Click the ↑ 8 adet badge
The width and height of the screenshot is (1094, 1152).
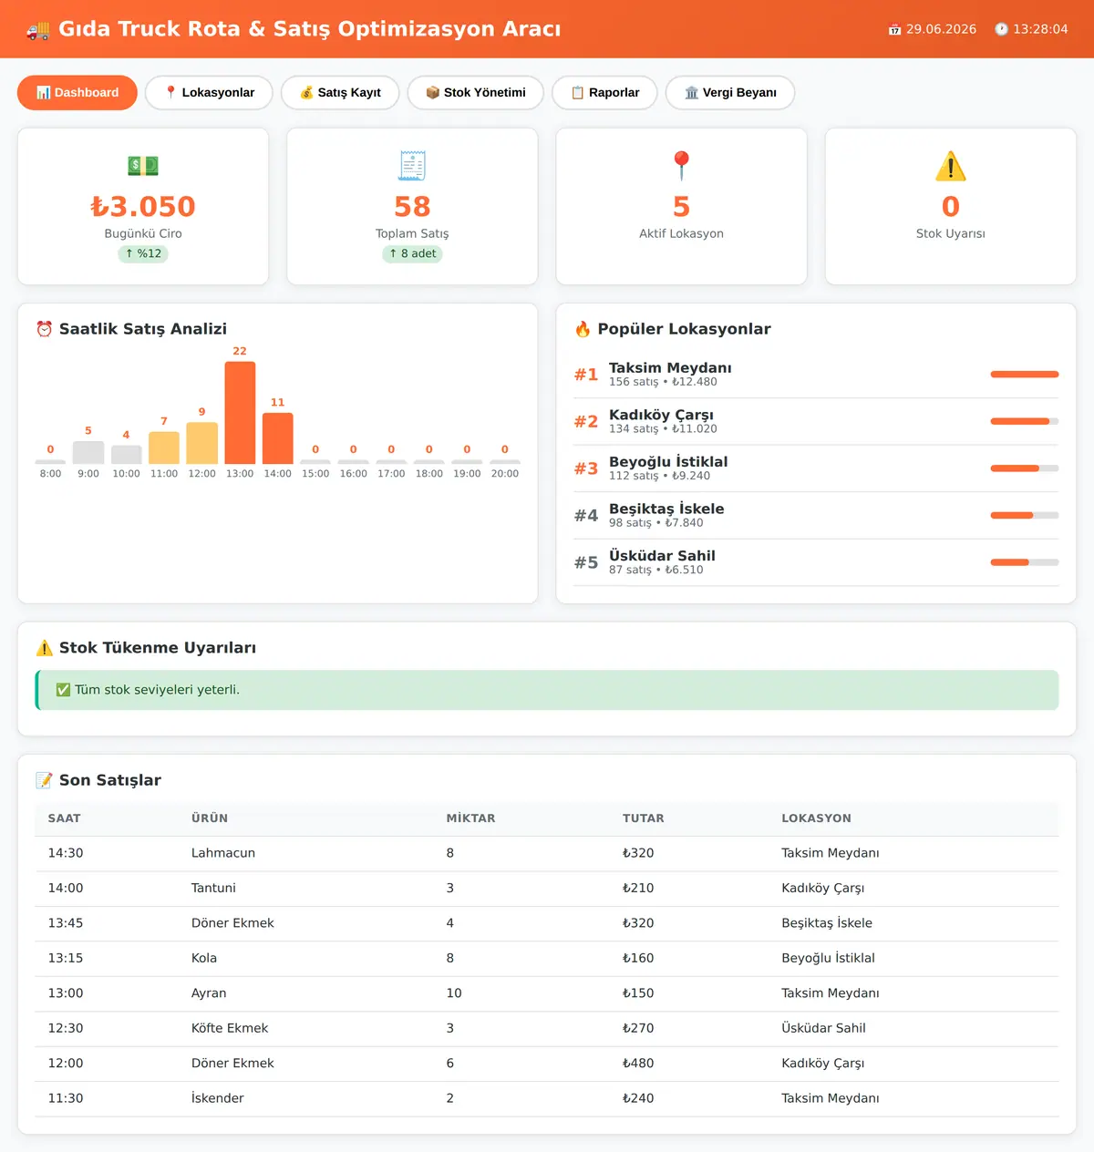[412, 253]
